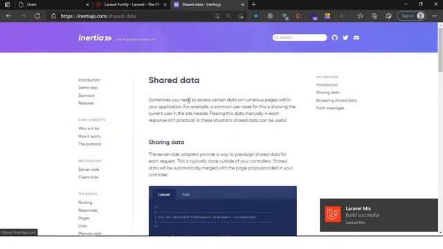Viewport: 443px width, 249px height.
Task: Open the Inertia Twitter icon link
Action: [345, 37]
